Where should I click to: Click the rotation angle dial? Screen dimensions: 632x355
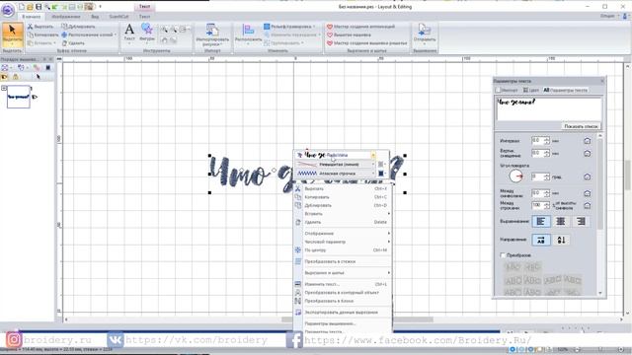point(515,177)
